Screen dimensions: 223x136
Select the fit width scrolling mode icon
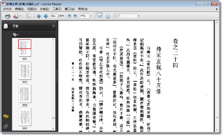(x=99, y=16)
